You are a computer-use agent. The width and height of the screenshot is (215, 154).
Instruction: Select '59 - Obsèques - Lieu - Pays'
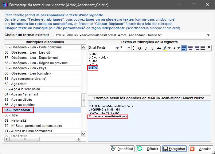(43, 68)
